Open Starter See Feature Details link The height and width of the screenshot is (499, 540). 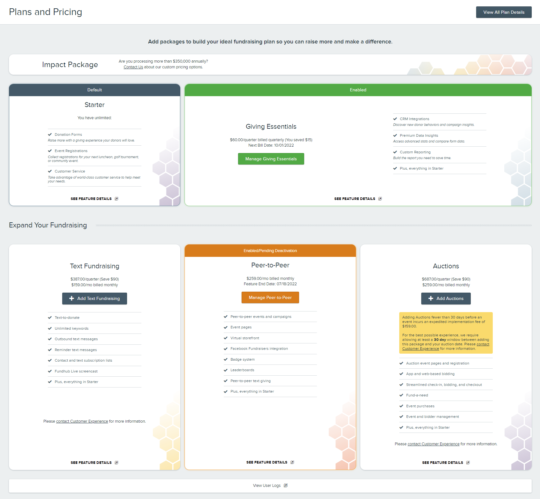pyautogui.click(x=91, y=199)
